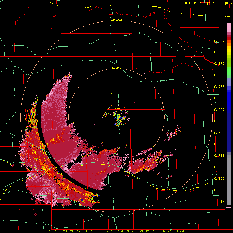The image size is (233, 233).
Task: Click the 0.840 legend value
Action: coord(219,64)
